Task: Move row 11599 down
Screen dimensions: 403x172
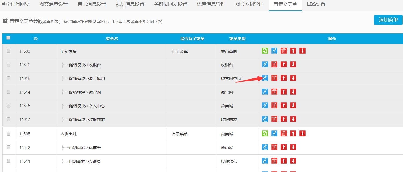Action: click(x=302, y=51)
